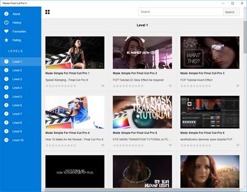247x192 pixels.
Task: Click the Level 3 number icon
Action: pos(6,79)
